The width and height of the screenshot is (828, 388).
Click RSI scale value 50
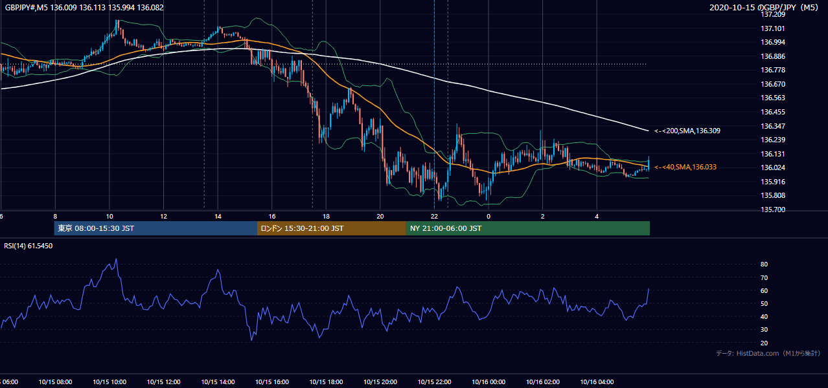[x=765, y=303]
